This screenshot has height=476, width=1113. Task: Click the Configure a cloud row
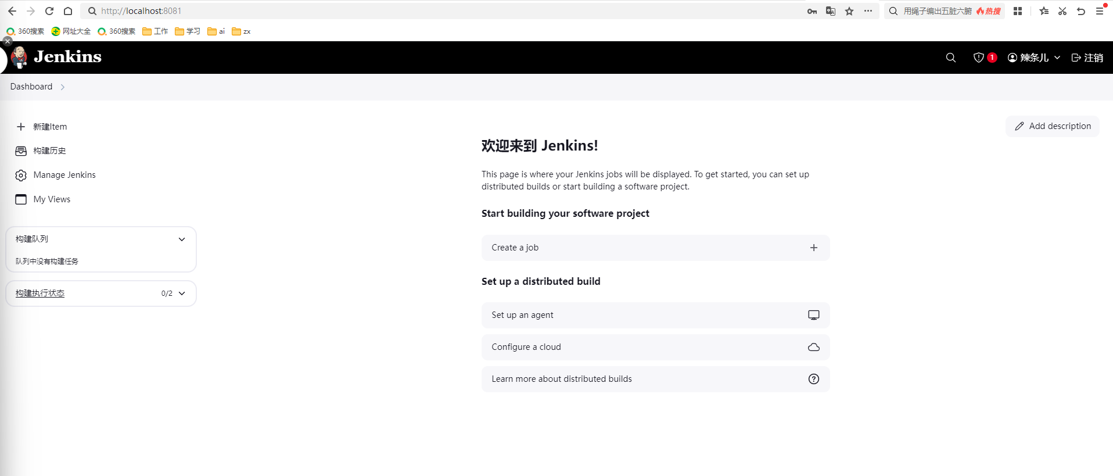click(x=655, y=347)
